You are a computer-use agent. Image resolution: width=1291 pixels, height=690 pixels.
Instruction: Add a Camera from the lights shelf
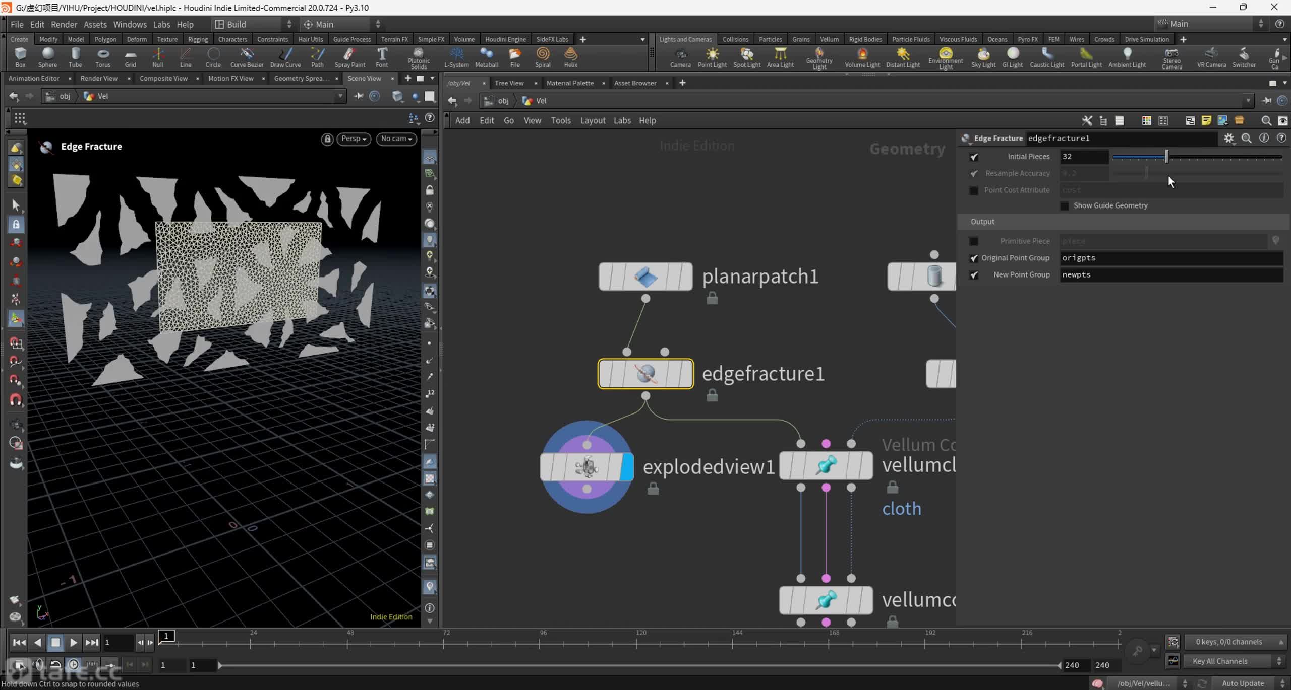[x=680, y=57]
